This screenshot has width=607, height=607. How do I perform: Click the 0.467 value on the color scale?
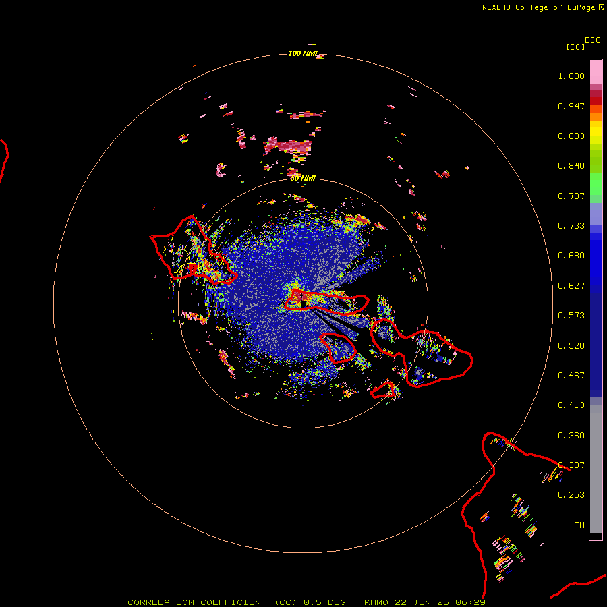(571, 376)
